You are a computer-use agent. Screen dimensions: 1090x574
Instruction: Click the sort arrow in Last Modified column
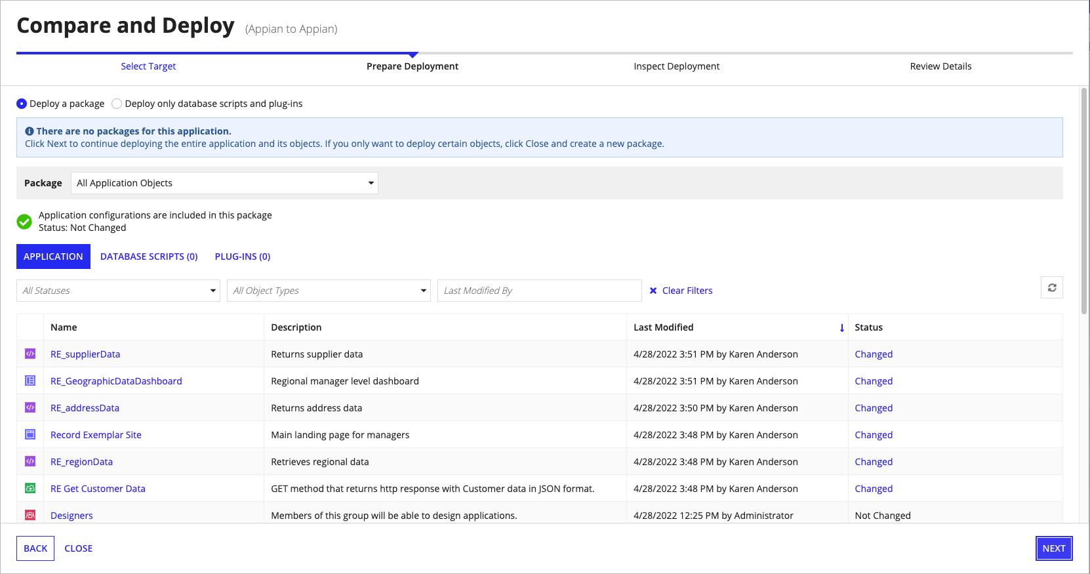pyautogui.click(x=842, y=327)
